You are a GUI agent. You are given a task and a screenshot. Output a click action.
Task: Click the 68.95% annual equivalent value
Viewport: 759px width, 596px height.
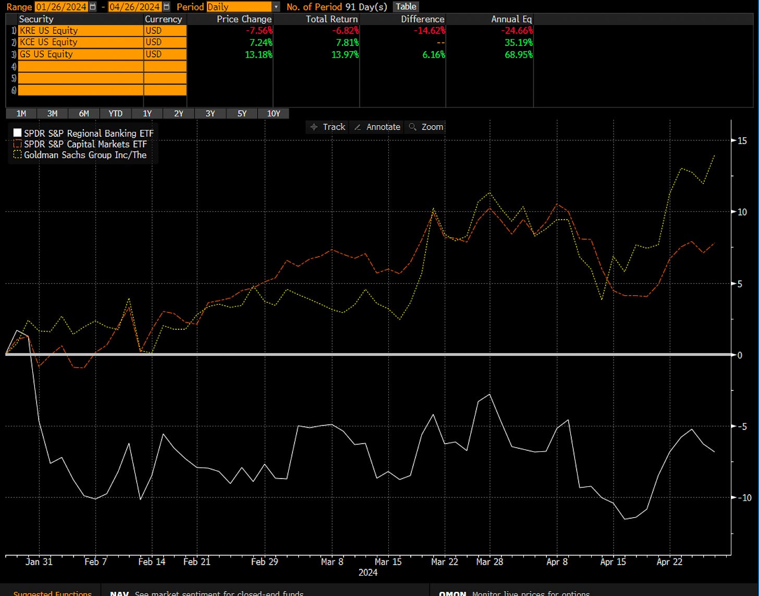[x=519, y=54]
